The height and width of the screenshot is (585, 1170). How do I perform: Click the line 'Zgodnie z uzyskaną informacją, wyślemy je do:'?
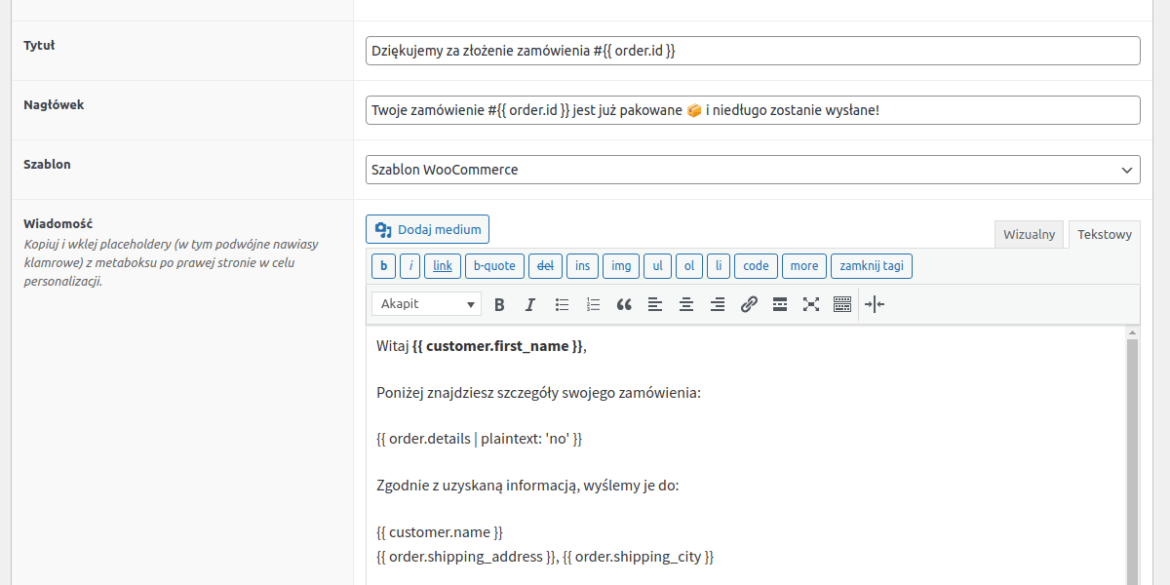tap(527, 486)
